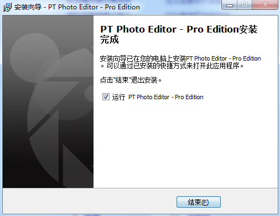This screenshot has width=280, height=216.
Task: Click the disabled maximize window button
Action: (x=245, y=5)
